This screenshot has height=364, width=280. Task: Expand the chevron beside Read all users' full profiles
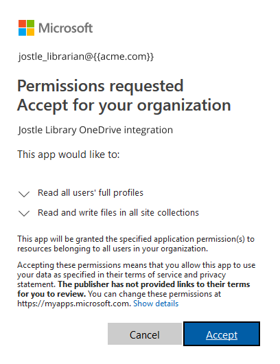pos(24,194)
